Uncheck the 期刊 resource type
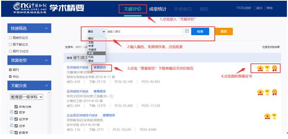Viewport: 288px width, 139px height. (10, 70)
